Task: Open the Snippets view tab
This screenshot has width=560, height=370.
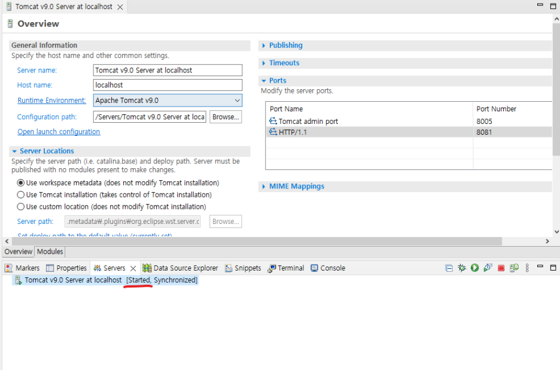Action: 243,268
